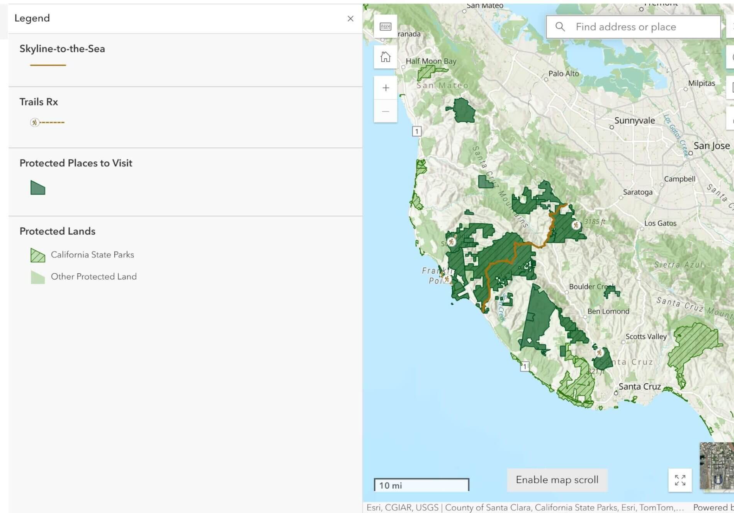Click the Half Moon Bay map label
Image resolution: width=734 pixels, height=513 pixels.
(431, 61)
